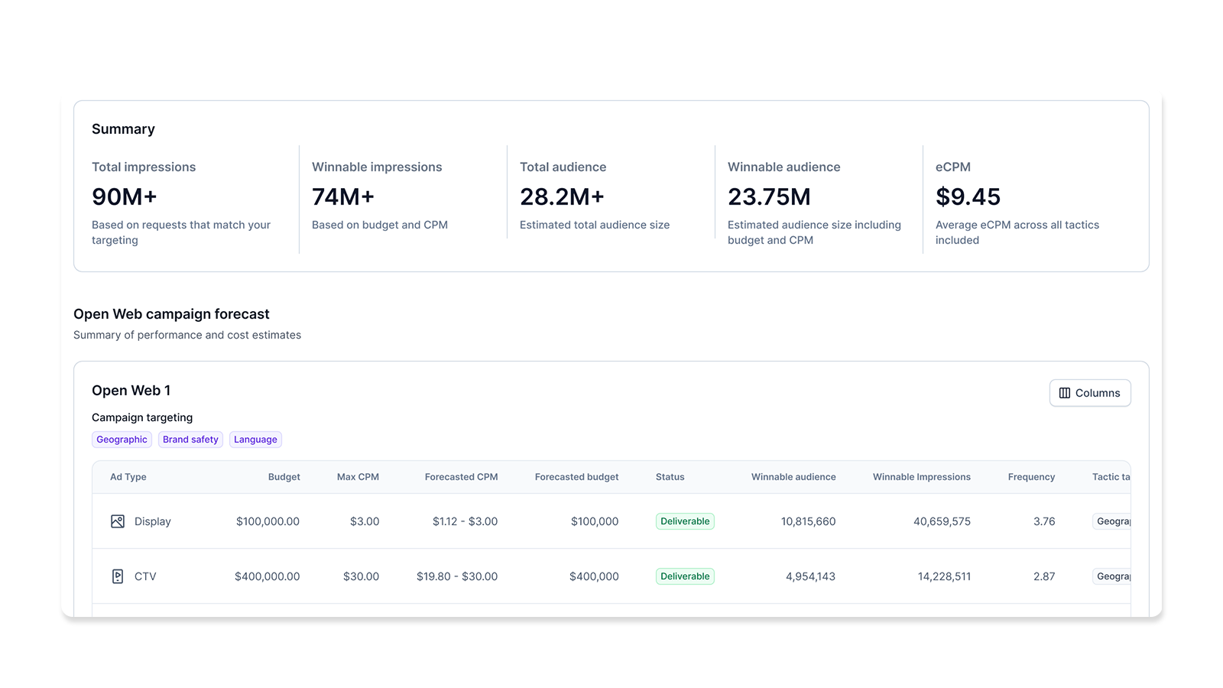The height and width of the screenshot is (688, 1223).
Task: Click the columns grid icon in the Columns button
Action: point(1065,392)
